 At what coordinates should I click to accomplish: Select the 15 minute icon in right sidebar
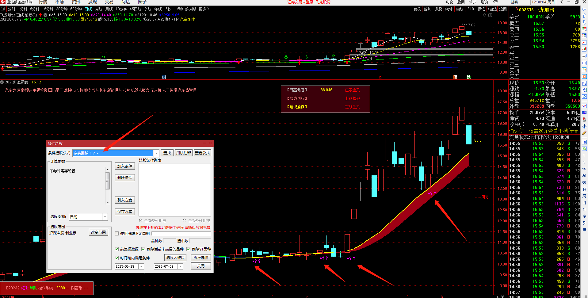tap(584, 169)
